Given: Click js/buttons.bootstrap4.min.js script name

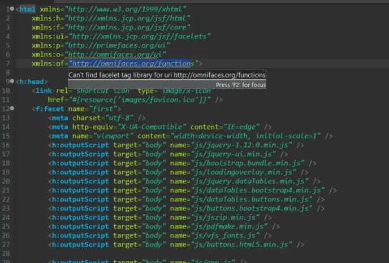Looking at the screenshot, I should tap(252, 208).
